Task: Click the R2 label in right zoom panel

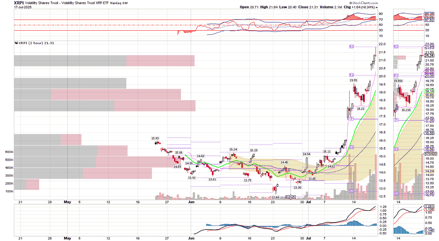Action: coord(395,47)
